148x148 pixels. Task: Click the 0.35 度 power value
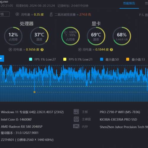click(39, 15)
